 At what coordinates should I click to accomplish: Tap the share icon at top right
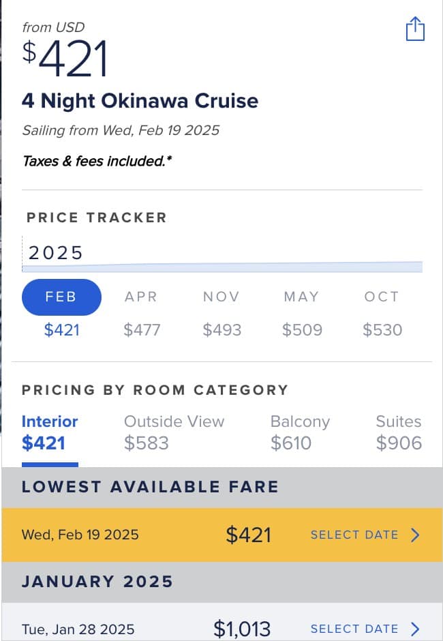pos(415,29)
